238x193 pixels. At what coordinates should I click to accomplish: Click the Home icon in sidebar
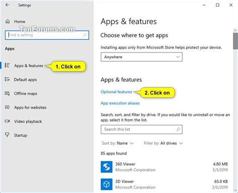(x=8, y=21)
